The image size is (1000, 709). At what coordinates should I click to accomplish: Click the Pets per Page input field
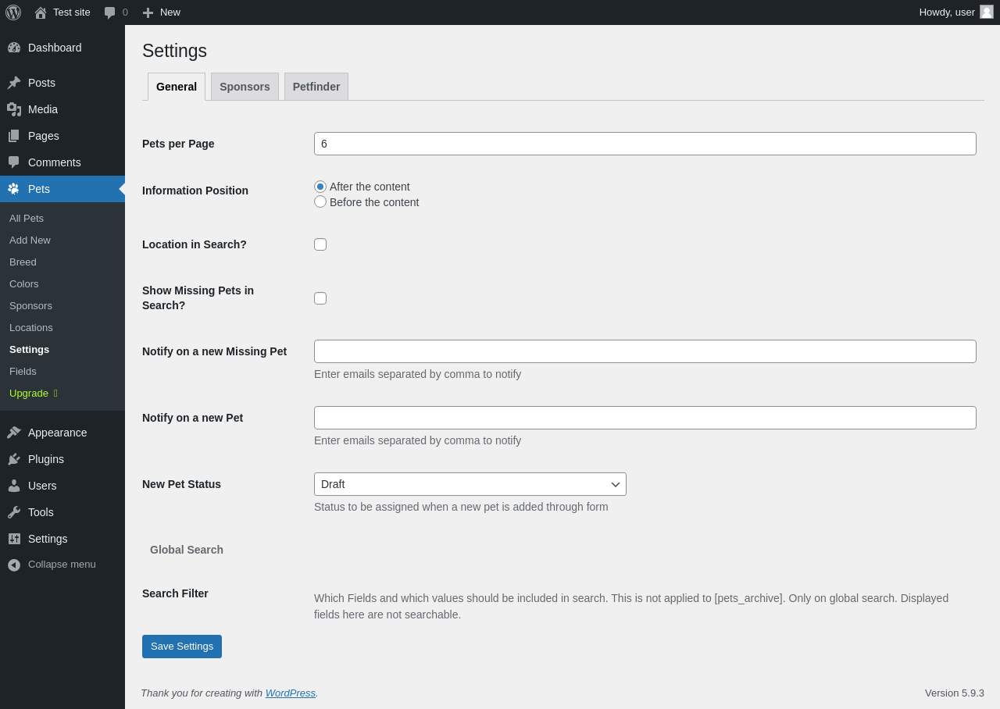(645, 144)
